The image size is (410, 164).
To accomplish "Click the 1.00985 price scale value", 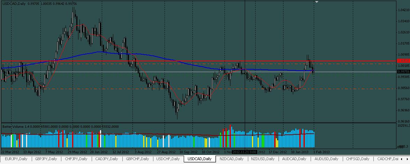I will (403, 55).
